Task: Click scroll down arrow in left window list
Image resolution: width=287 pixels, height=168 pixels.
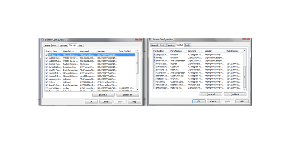Action: pyautogui.click(x=137, y=90)
